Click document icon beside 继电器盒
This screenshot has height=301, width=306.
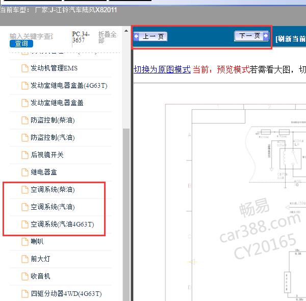tap(25, 172)
